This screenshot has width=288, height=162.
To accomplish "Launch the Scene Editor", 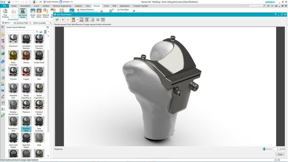I will point(39,13).
